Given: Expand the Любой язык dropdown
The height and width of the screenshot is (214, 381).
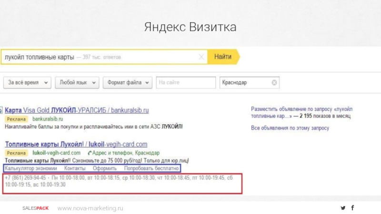Looking at the screenshot, I should coord(77,83).
